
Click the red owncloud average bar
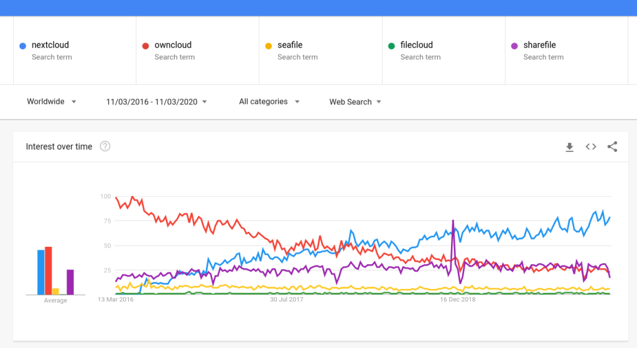click(x=49, y=270)
